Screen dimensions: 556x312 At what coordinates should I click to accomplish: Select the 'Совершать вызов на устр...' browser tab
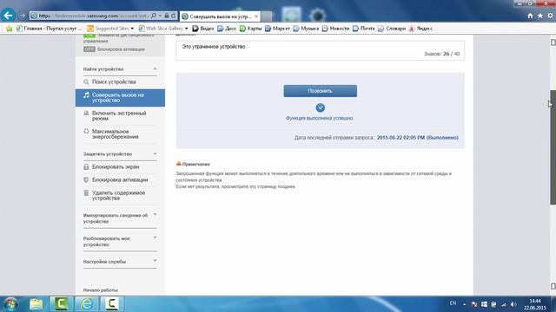point(220,16)
